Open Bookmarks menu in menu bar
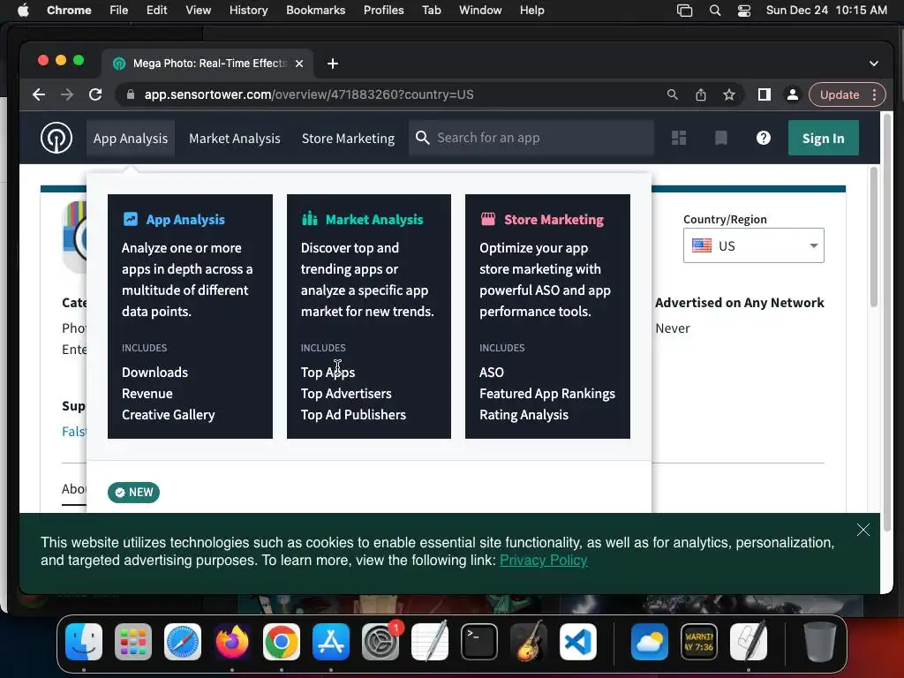The image size is (904, 678). (315, 11)
